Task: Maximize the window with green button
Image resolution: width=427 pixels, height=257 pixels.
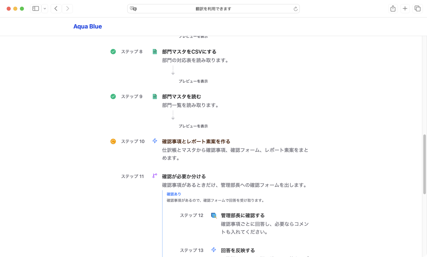Action: tap(22, 9)
